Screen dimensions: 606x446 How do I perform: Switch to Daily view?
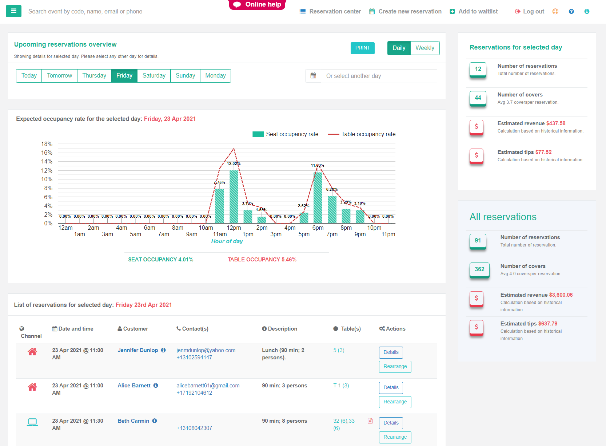[399, 48]
